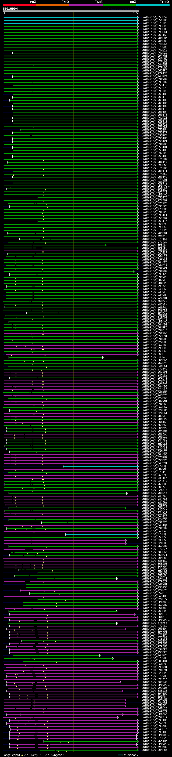This screenshot has width=172, height=757.
Task: Select label UniRef100_B6ZGN6
Action: click(154, 393)
